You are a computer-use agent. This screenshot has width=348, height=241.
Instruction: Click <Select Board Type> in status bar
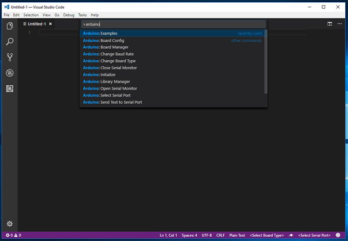(x=267, y=235)
